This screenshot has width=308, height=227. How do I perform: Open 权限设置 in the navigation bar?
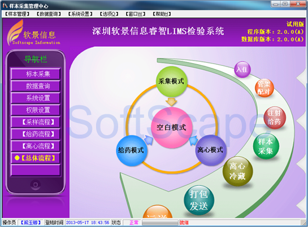tap(36, 110)
